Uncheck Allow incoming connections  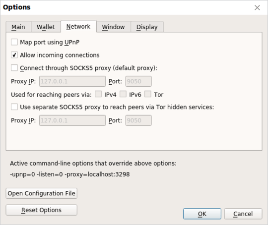[14, 55]
